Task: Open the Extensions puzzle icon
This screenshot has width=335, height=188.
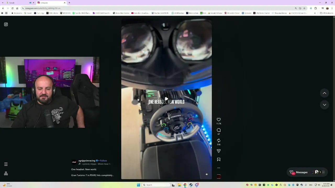Action: tap(316, 8)
